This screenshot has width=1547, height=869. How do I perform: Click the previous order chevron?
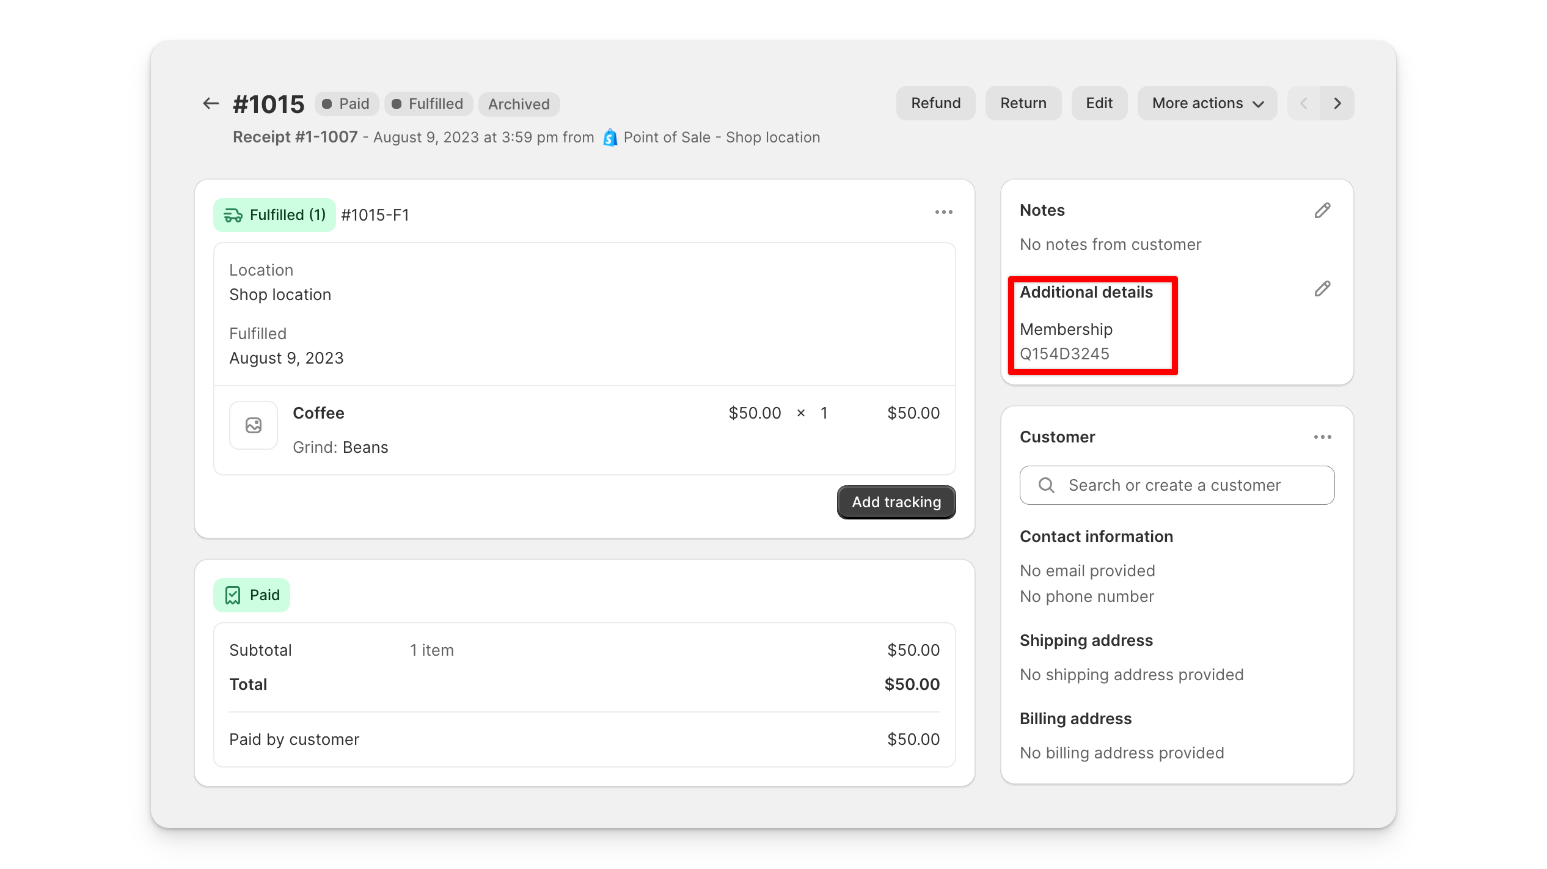(x=1304, y=103)
